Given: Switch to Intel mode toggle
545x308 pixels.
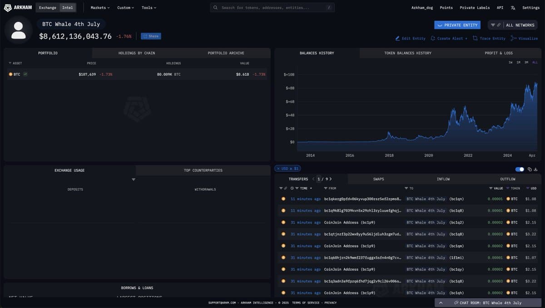Looking at the screenshot, I should 68,8.
